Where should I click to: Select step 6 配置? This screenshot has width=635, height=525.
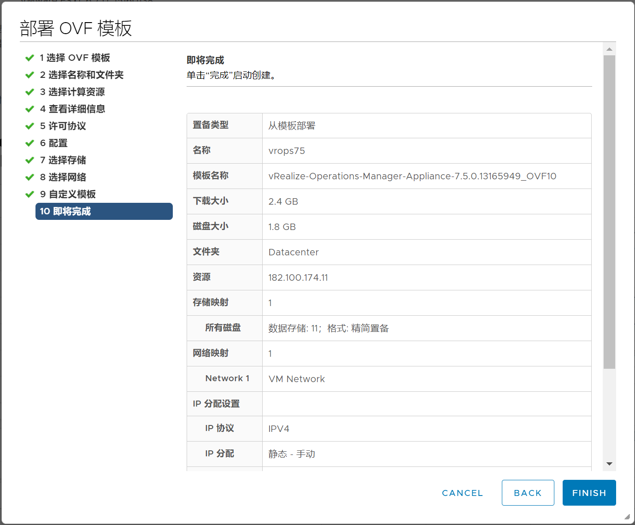pyautogui.click(x=53, y=143)
